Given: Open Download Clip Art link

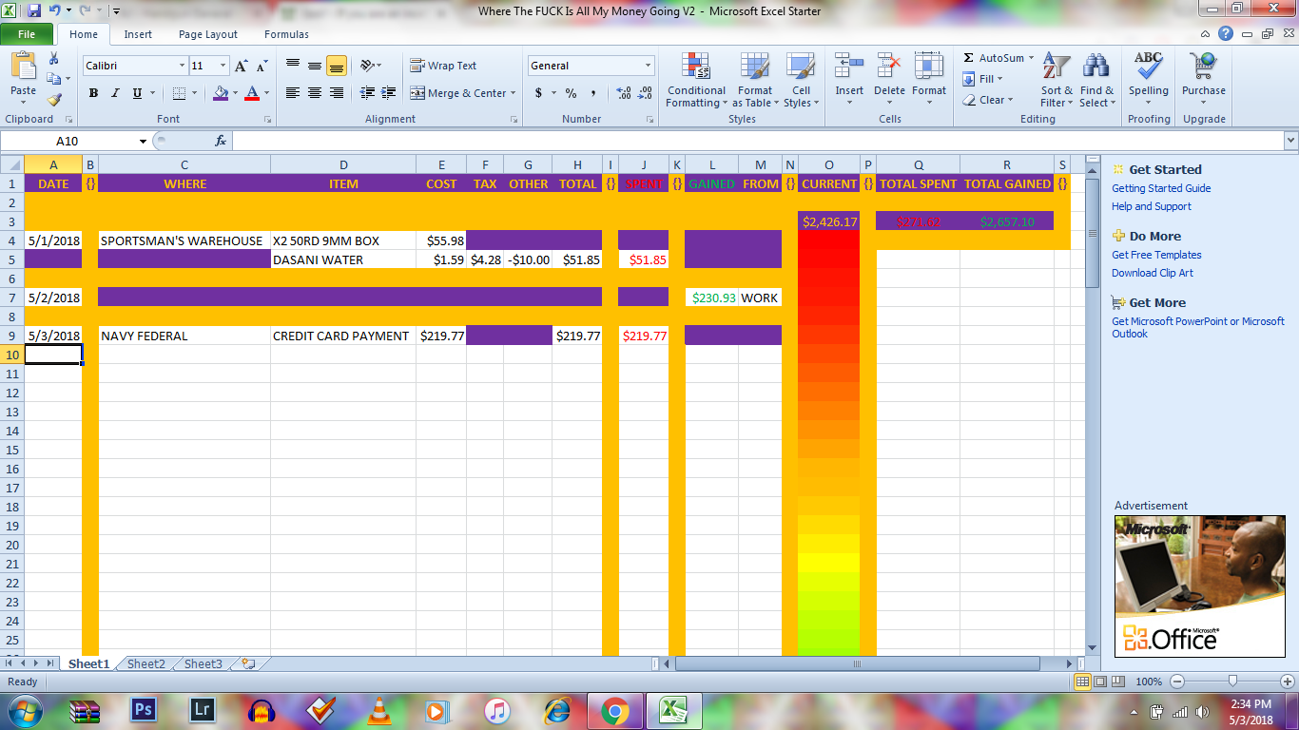Looking at the screenshot, I should tap(1153, 273).
